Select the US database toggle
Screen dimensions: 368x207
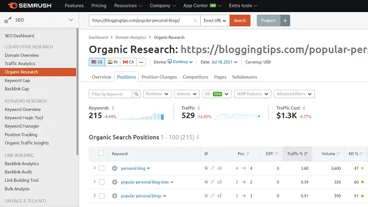point(97,62)
